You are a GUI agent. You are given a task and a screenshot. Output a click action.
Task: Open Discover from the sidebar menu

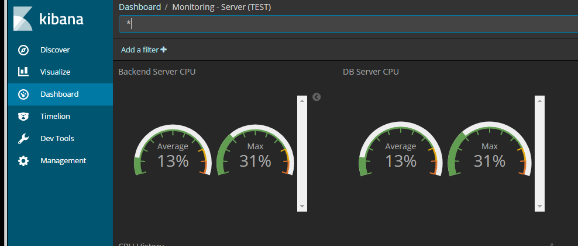(x=60, y=50)
